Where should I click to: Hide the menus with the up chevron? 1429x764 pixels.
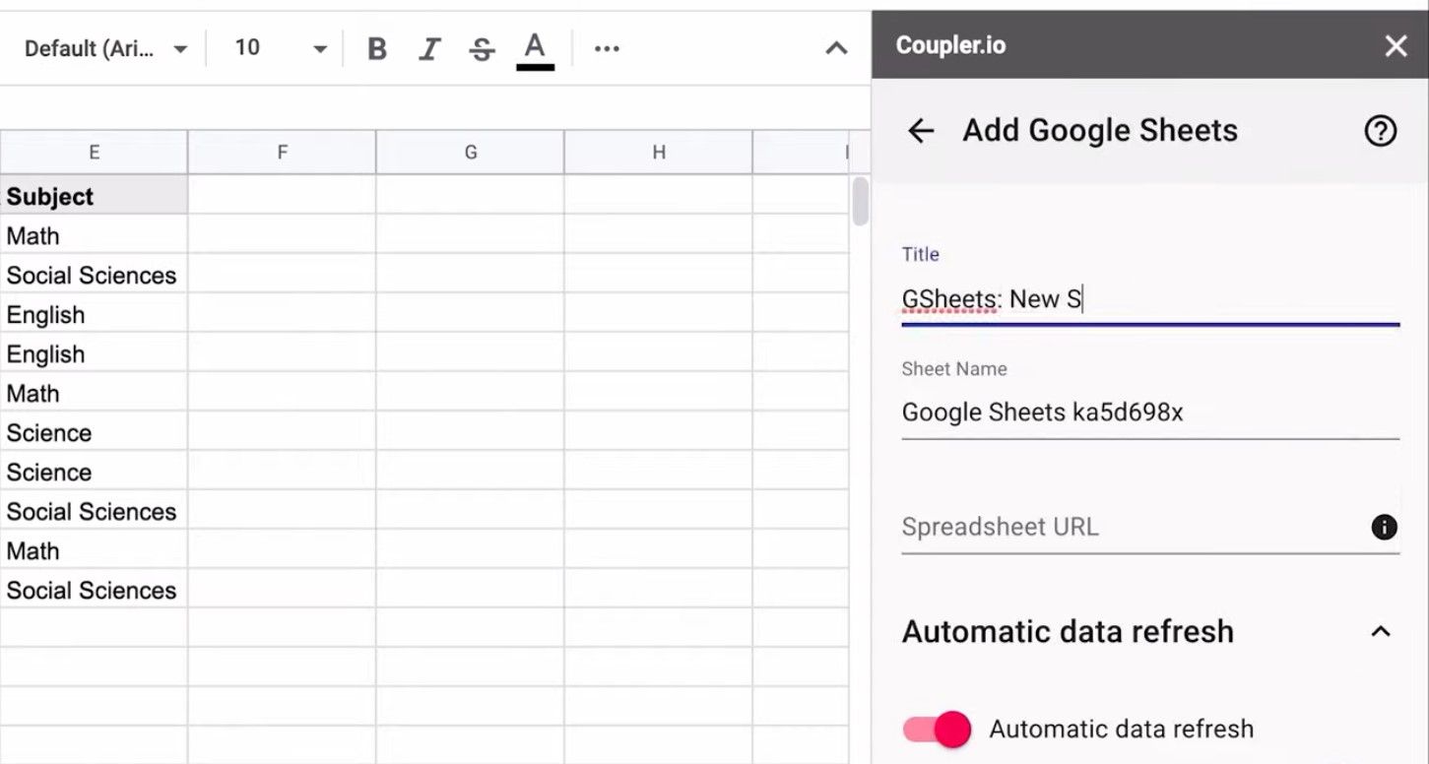pos(836,48)
